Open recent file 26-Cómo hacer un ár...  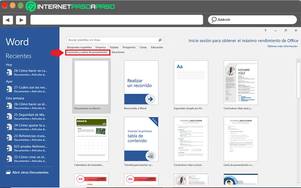click(30, 106)
